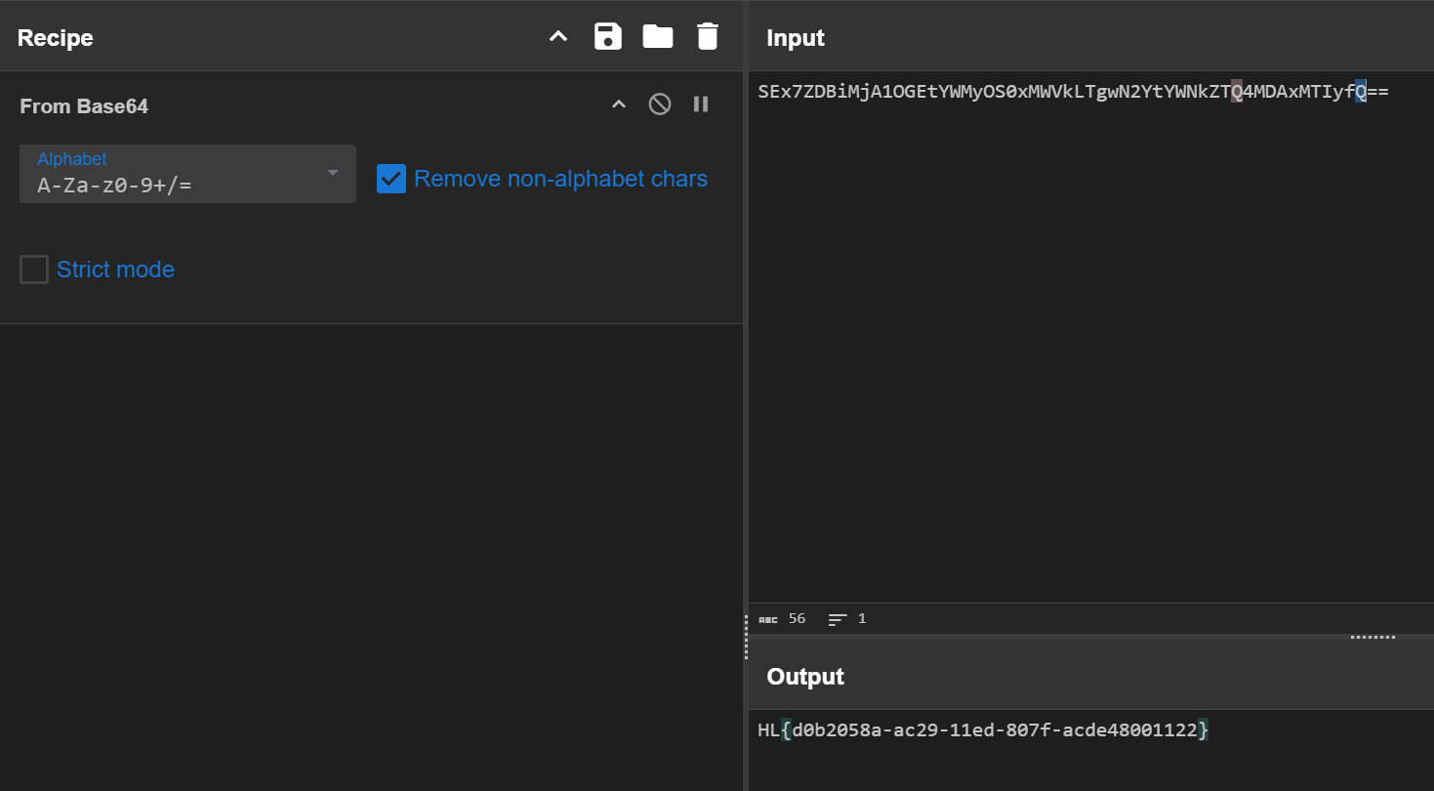Click the From Base64 operation title
Screen dimensions: 1434x791
click(x=84, y=106)
